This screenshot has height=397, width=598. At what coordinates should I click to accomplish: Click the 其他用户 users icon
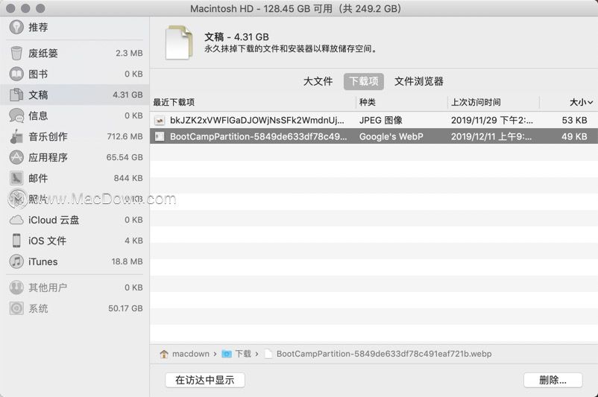(x=16, y=288)
